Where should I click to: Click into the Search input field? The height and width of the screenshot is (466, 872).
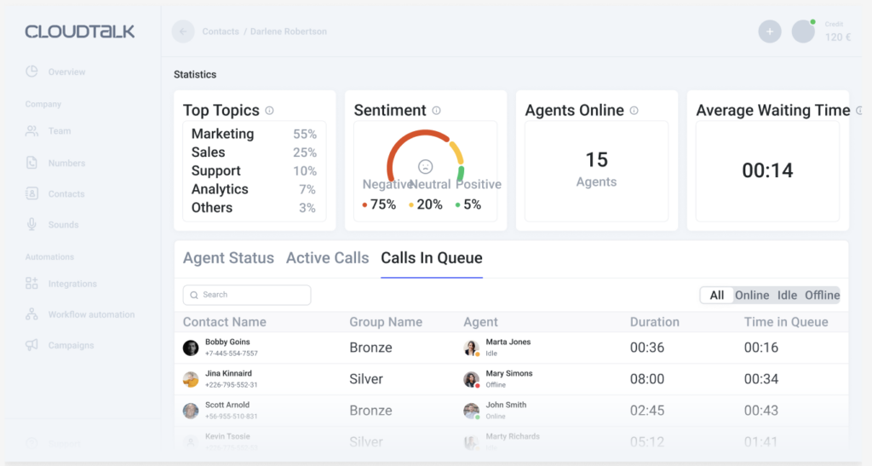coord(247,295)
